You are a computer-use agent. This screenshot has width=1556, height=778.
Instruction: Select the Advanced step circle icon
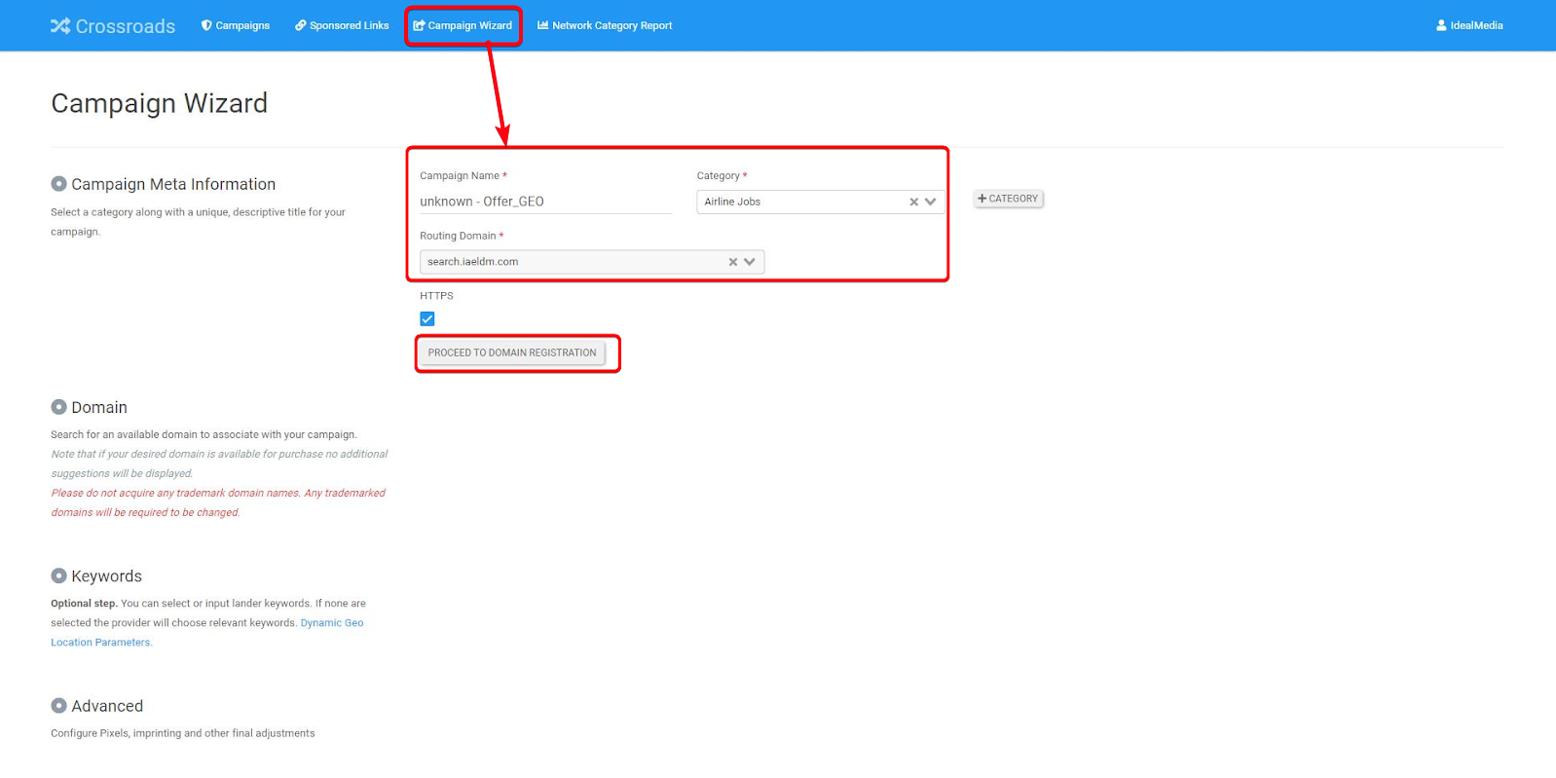[58, 706]
